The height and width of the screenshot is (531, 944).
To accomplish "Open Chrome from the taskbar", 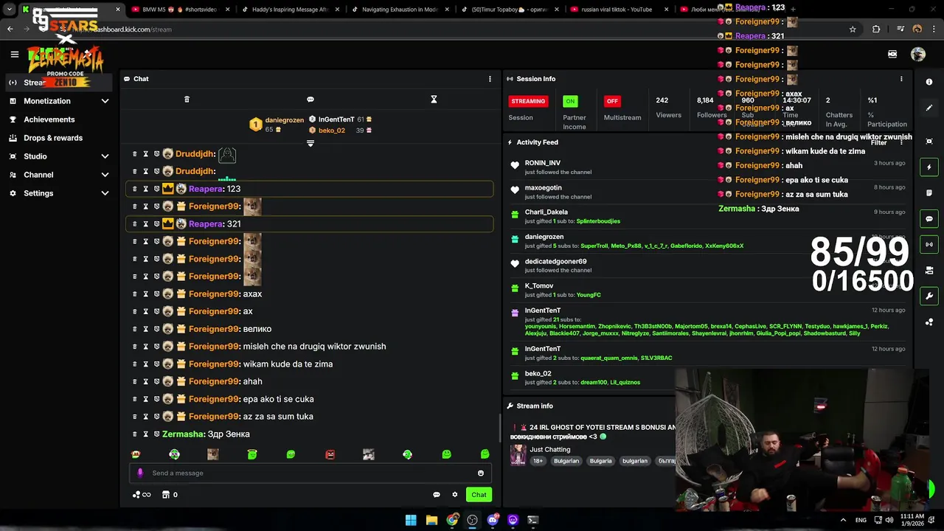I will point(452,520).
